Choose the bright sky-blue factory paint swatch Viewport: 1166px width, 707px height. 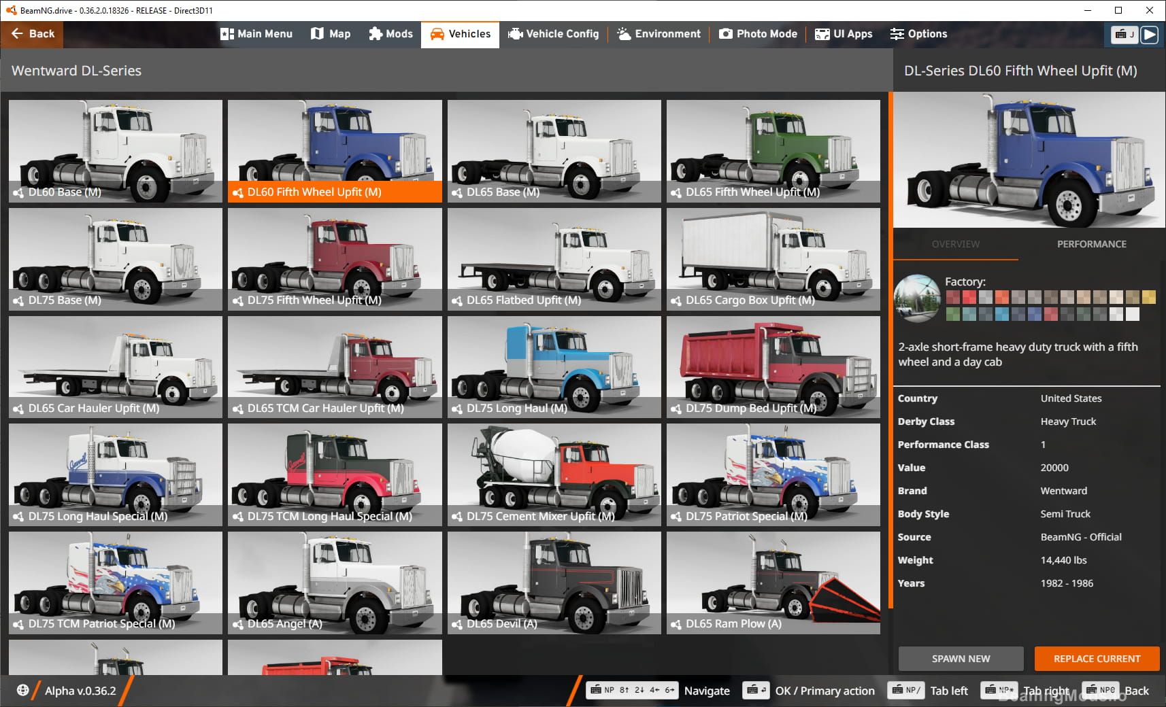tap(1001, 314)
